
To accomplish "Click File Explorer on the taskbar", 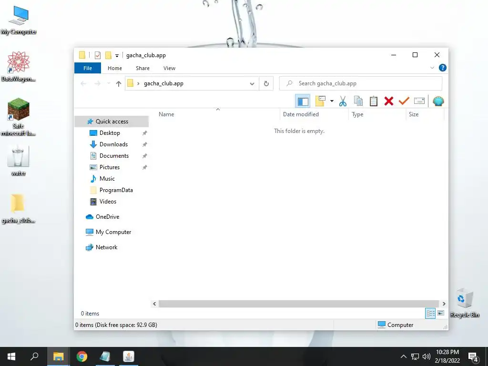I will [x=58, y=356].
